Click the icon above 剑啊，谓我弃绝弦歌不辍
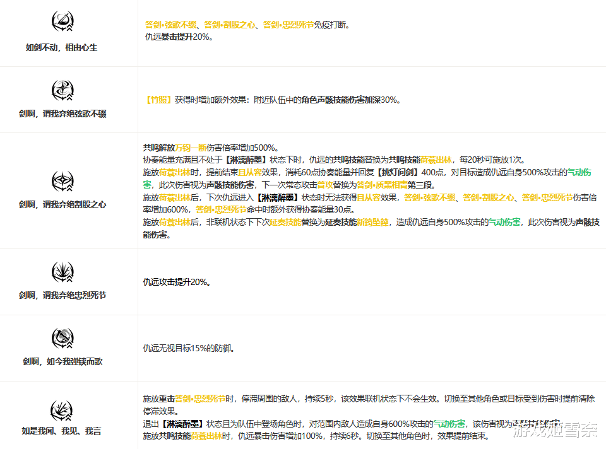Screen dimensions: 606x449 [62, 90]
